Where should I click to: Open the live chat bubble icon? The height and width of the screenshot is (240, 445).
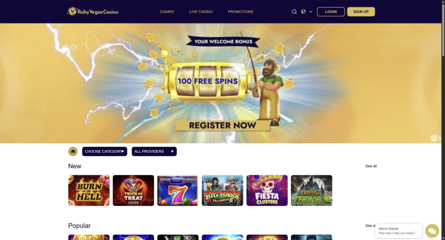coord(432,230)
